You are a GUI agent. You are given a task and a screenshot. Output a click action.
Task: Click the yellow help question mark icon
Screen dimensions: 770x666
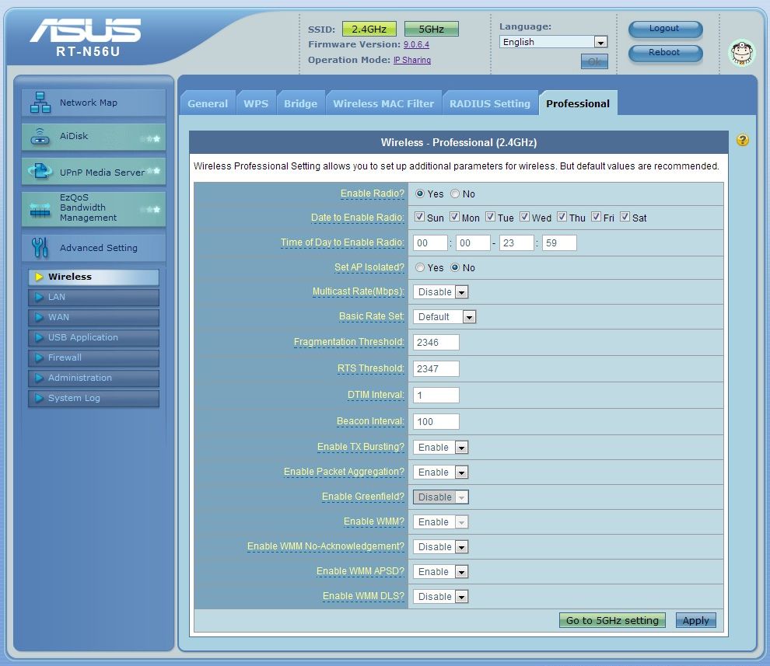(743, 141)
